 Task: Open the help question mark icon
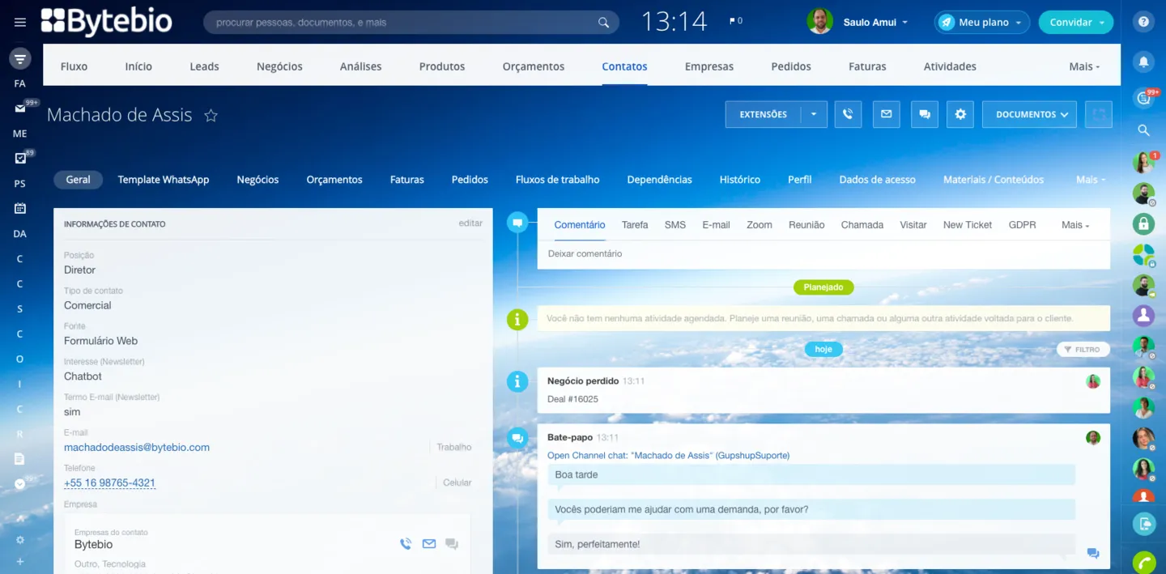[1143, 22]
